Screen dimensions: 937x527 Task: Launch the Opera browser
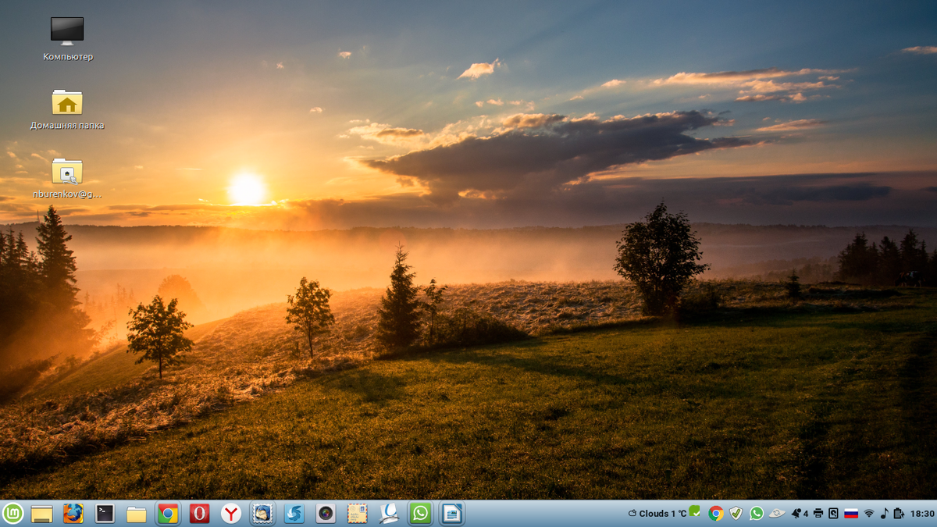[200, 513]
